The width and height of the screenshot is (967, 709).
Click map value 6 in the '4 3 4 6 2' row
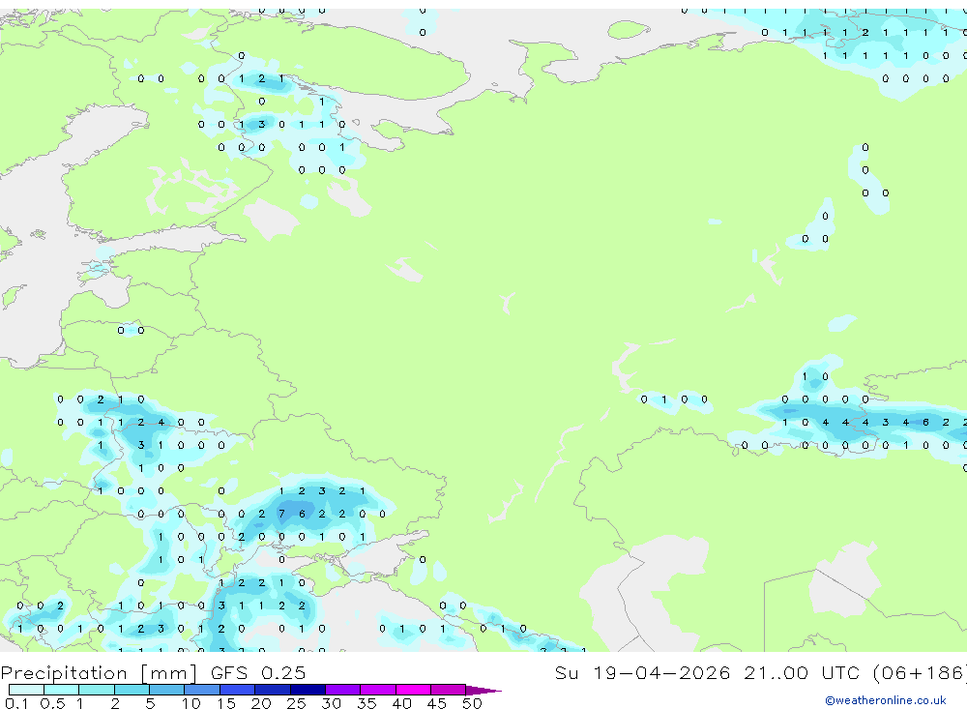pyautogui.click(x=925, y=423)
